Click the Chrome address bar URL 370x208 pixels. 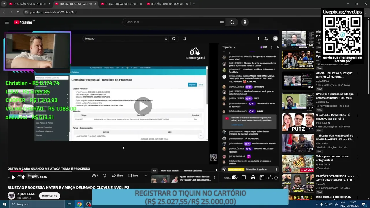(x=53, y=12)
